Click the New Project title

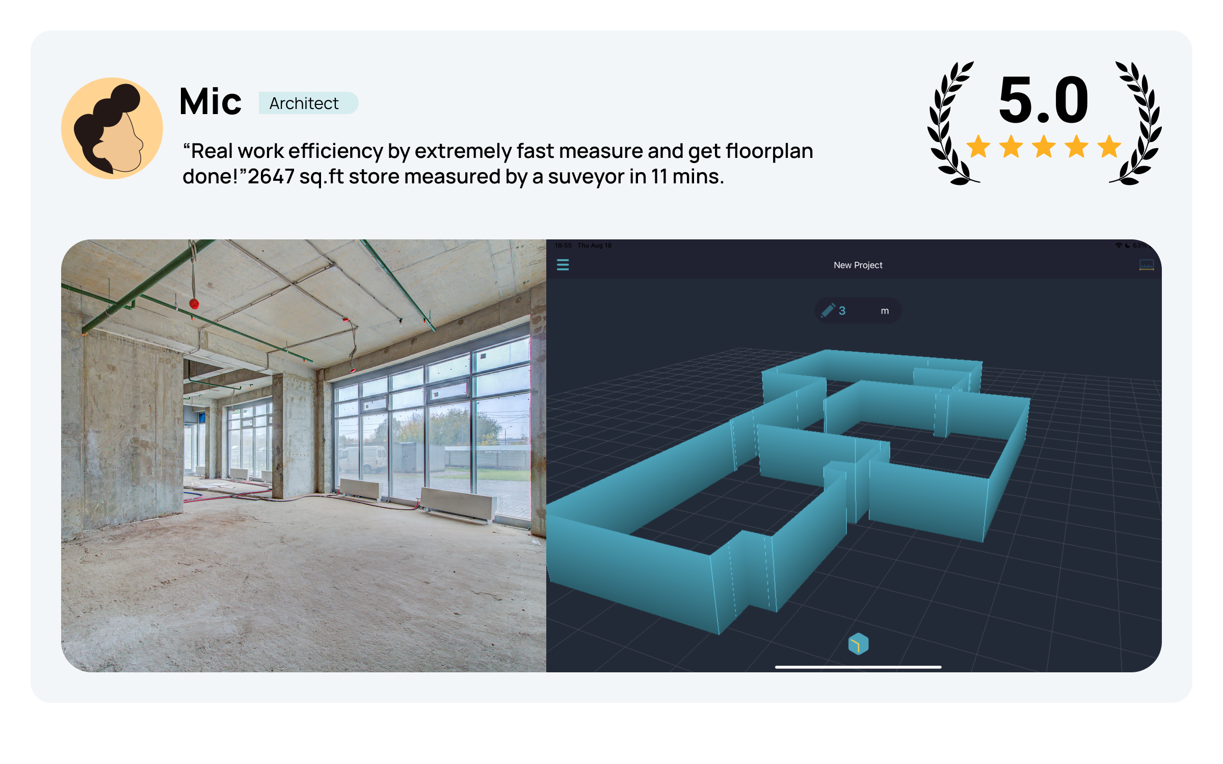[858, 265]
